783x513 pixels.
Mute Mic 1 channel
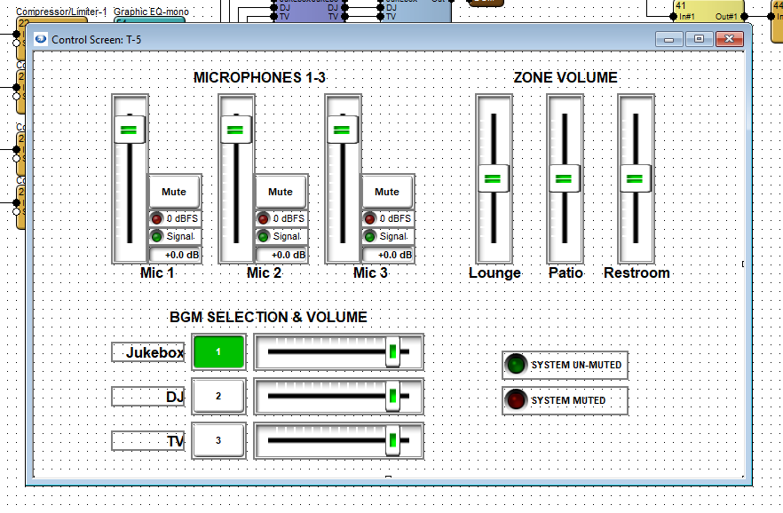tap(174, 192)
